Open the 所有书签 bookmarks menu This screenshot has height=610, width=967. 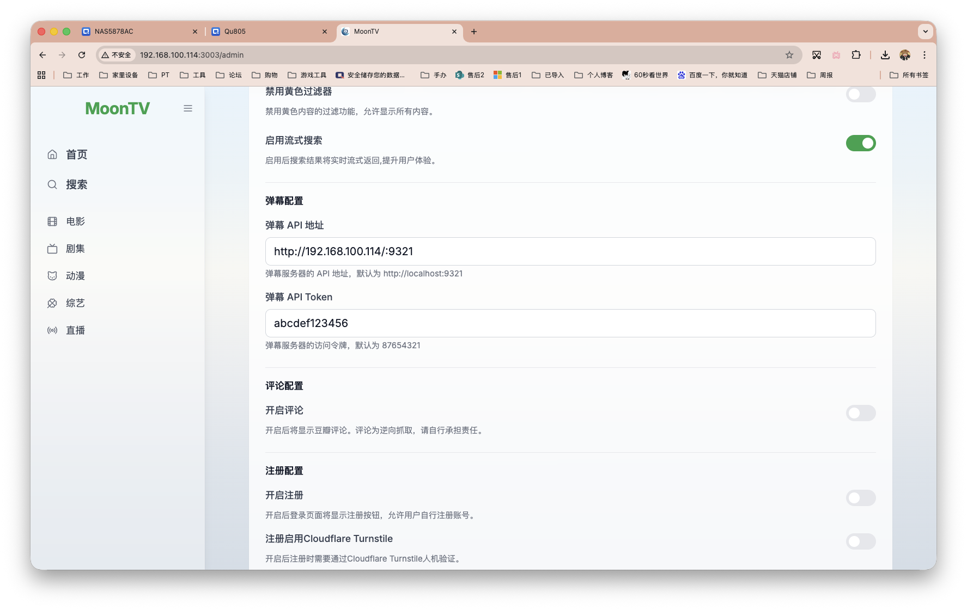[x=908, y=75]
